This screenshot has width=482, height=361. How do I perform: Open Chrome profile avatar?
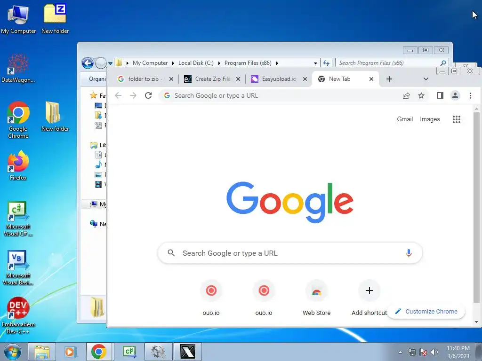pos(455,95)
